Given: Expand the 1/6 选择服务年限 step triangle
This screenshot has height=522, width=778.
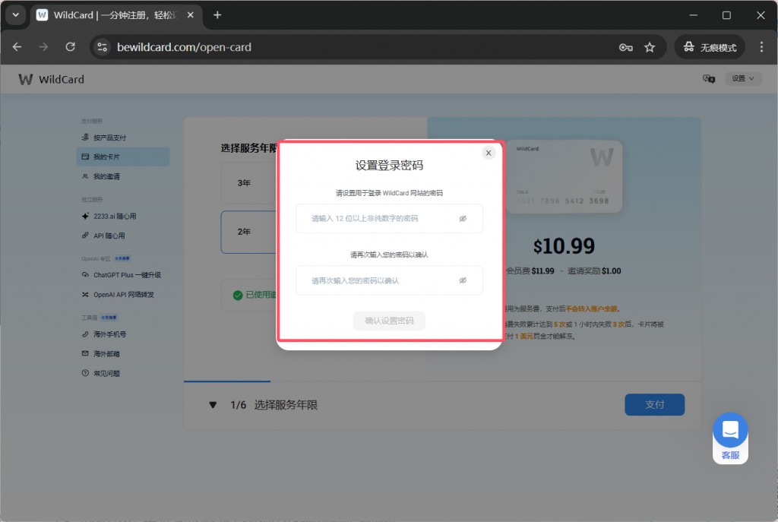Looking at the screenshot, I should [x=213, y=405].
